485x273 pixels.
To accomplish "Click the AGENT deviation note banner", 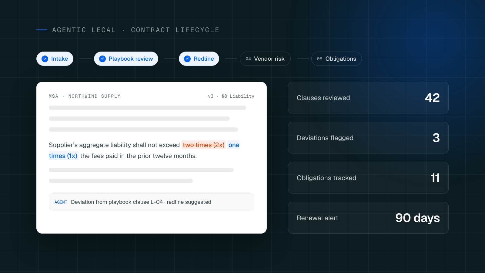I will (x=152, y=202).
